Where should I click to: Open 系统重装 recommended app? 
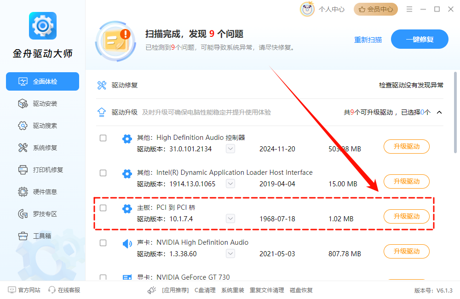pyautogui.click(x=233, y=290)
